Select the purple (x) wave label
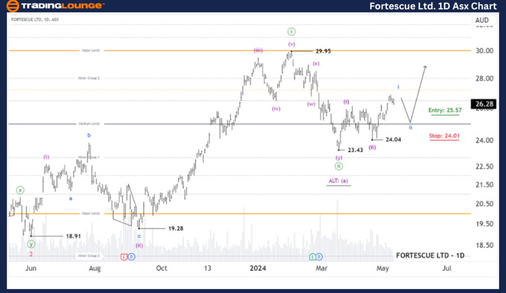 (316, 63)
